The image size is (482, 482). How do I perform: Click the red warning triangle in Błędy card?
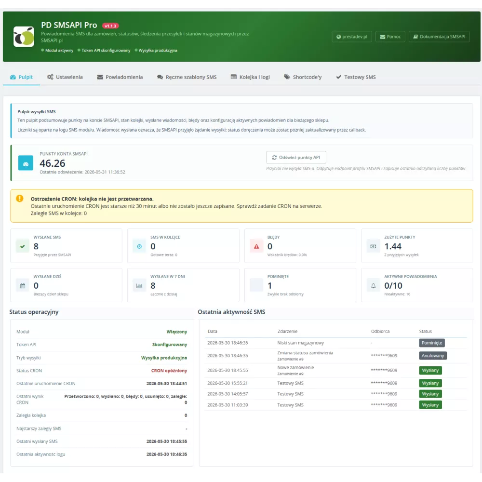pos(256,246)
